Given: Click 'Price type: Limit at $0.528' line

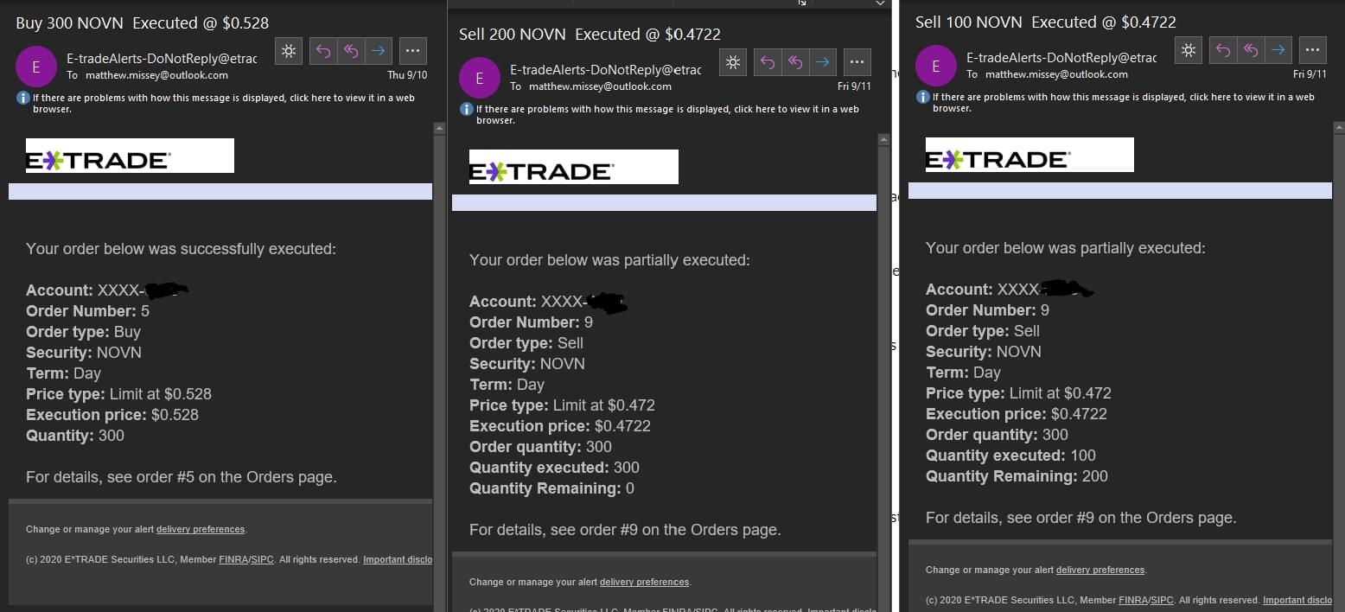Looking at the screenshot, I should click(118, 394).
